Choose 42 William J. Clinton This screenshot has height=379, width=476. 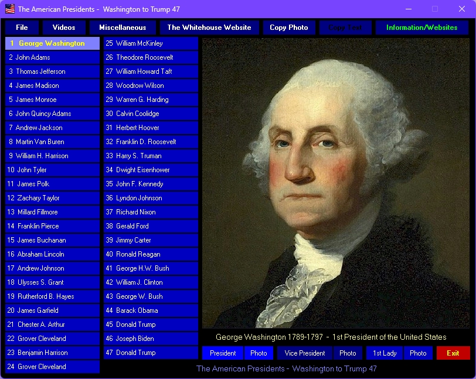point(151,282)
